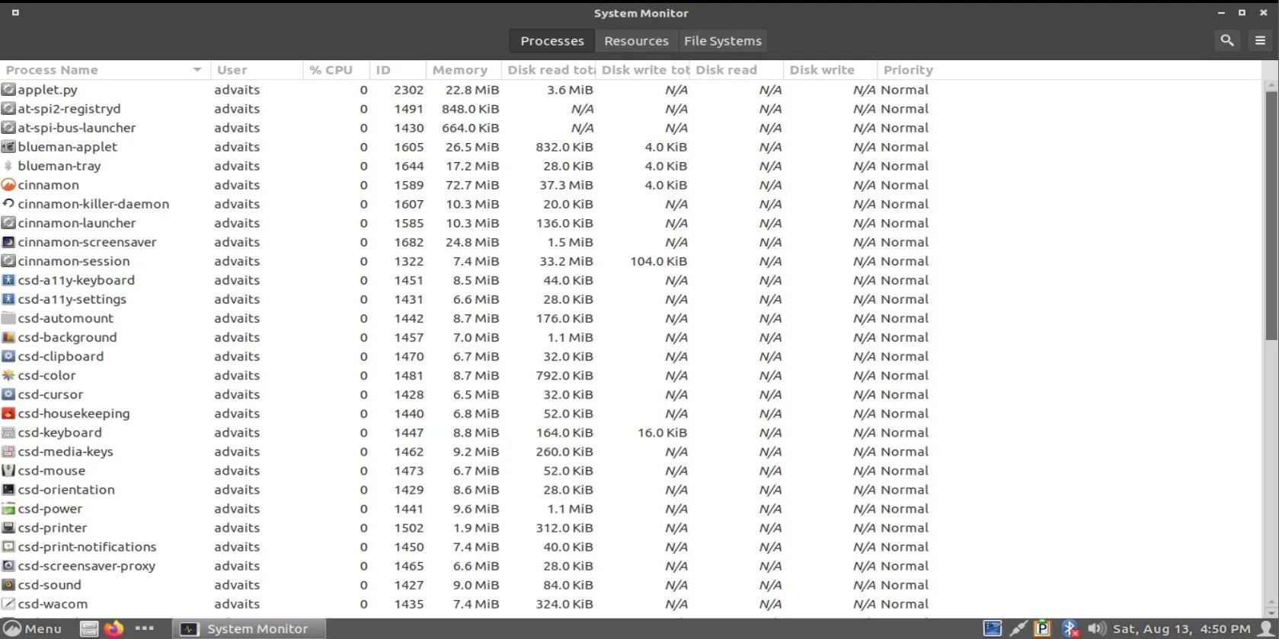Viewport: 1279px width, 639px height.
Task: Click the cinnamon-killer-daemon icon
Action: 8,204
